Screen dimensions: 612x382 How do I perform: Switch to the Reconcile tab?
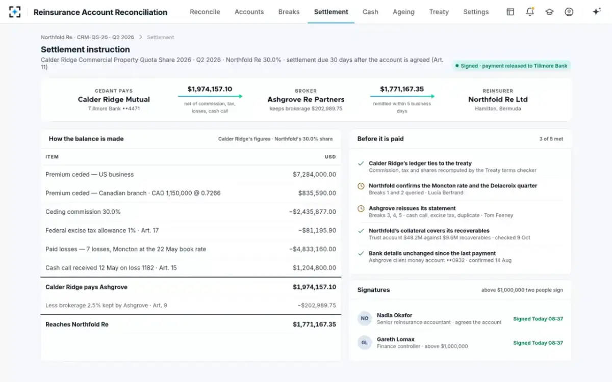205,12
